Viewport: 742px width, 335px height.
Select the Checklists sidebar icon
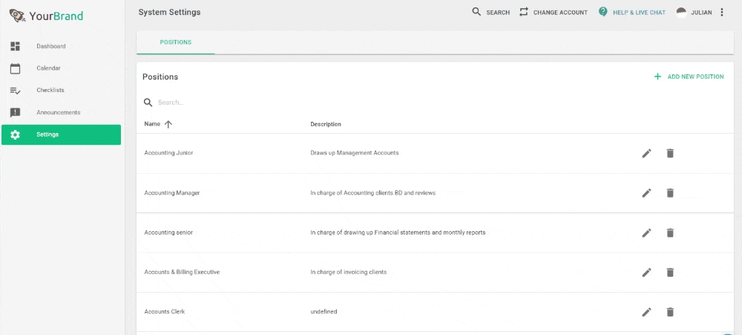click(x=15, y=90)
